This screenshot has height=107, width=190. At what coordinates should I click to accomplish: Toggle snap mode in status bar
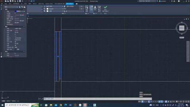point(145,102)
